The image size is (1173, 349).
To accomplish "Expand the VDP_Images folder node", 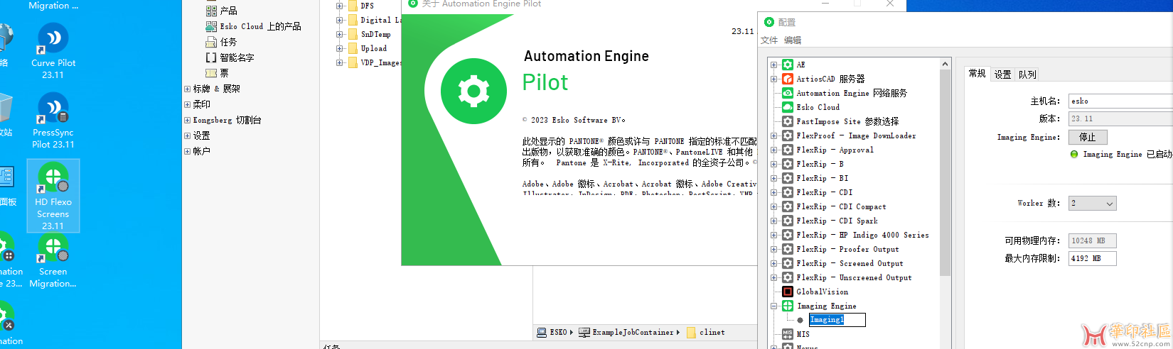I will coord(340,62).
